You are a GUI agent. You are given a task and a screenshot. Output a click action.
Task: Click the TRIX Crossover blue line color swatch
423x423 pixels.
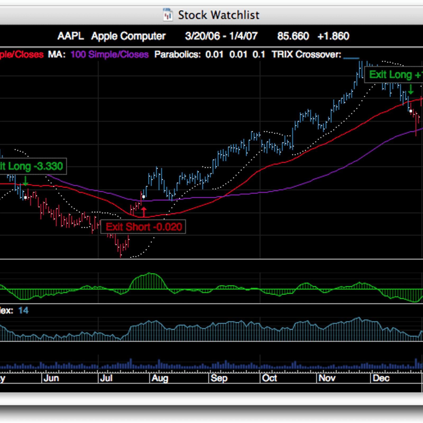tap(351, 58)
